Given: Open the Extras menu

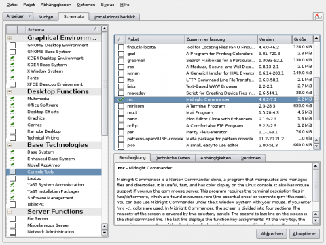Looking at the screenshot, I should point(107,5).
